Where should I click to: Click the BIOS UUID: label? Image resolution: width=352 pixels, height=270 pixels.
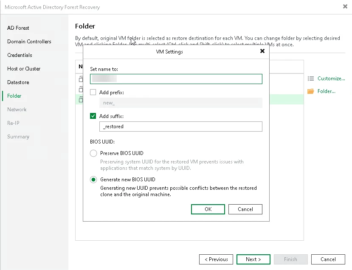pyautogui.click(x=102, y=142)
